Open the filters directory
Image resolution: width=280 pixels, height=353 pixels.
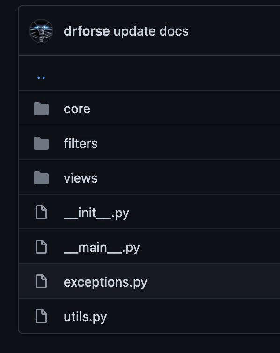81,143
